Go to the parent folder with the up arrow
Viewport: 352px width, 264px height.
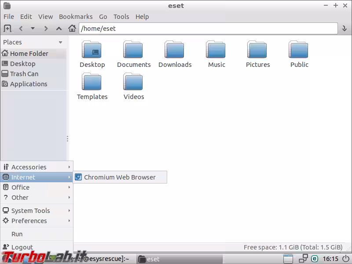click(59, 29)
